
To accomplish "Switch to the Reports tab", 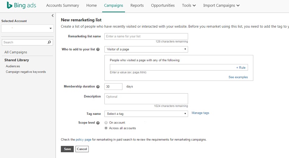I will (x=137, y=5).
